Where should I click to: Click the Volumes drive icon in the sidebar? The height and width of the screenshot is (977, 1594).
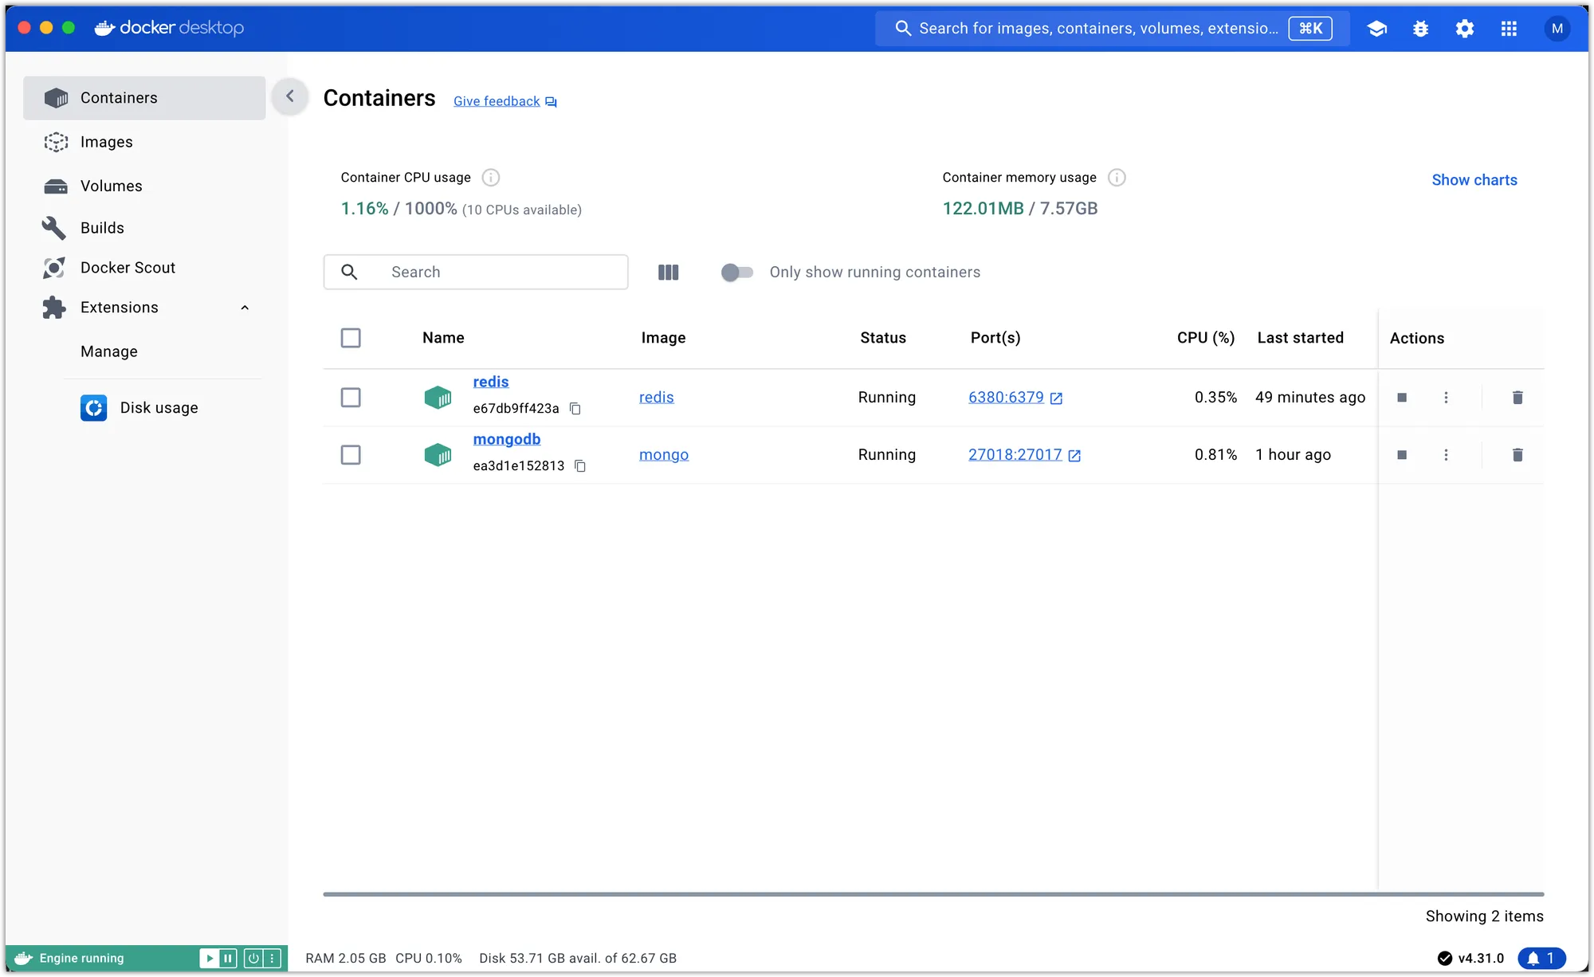[56, 186]
